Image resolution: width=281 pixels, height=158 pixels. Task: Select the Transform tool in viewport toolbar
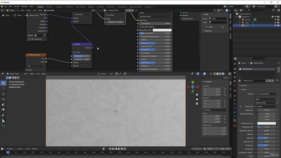tap(4, 110)
